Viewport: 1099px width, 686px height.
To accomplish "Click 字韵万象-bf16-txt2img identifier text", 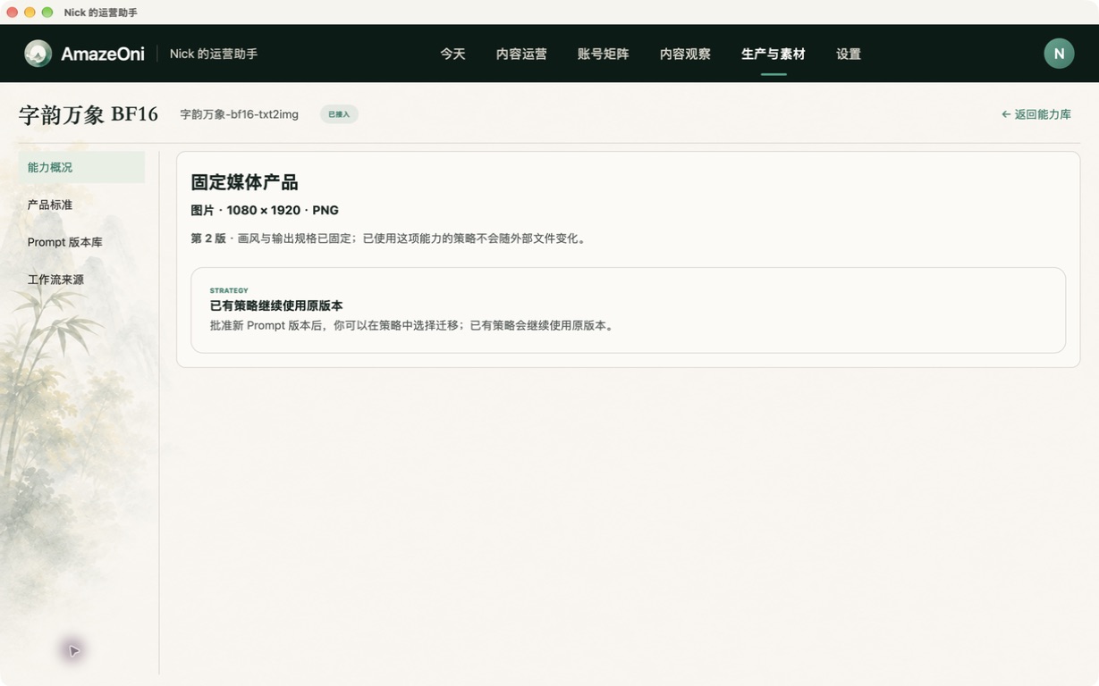I will [x=239, y=114].
